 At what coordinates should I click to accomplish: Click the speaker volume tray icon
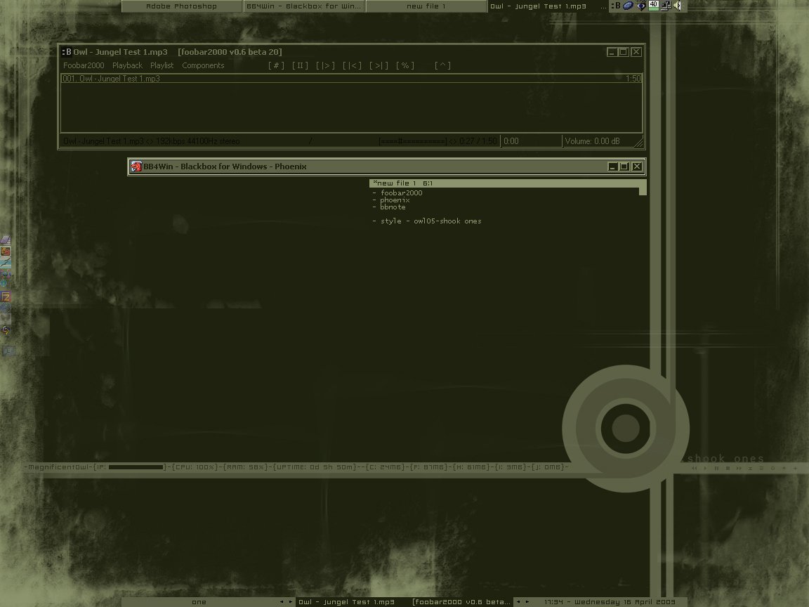678,6
